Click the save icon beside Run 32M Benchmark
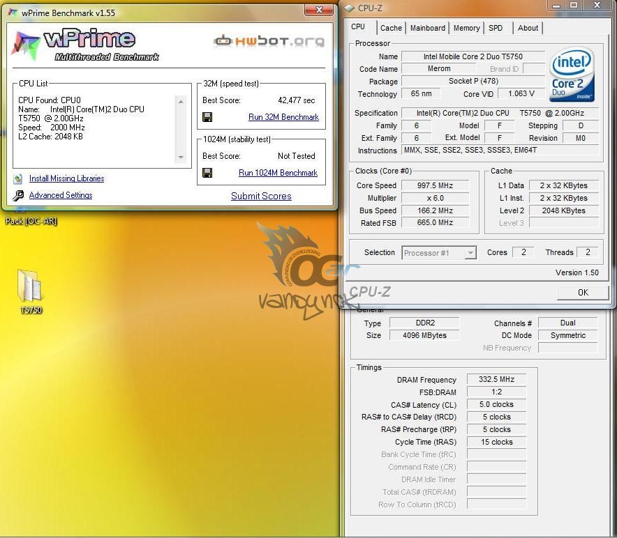This screenshot has width=617, height=538. [x=207, y=116]
